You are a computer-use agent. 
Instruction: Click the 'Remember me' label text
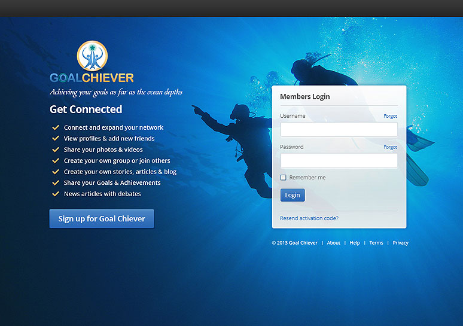pos(307,178)
